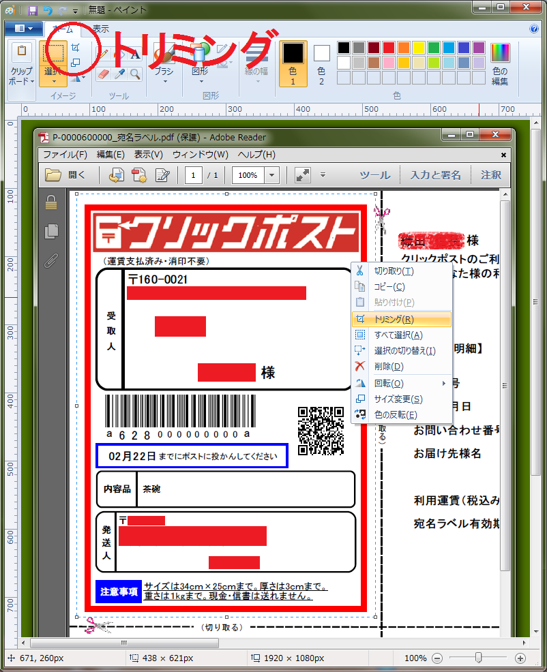This screenshot has height=672, width=547.
Task: Click the Redo arrow icon
Action: tap(63, 10)
